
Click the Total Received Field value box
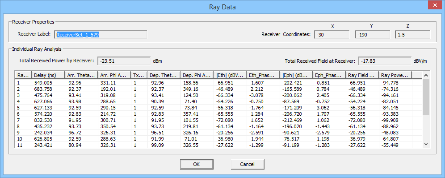coord(384,61)
